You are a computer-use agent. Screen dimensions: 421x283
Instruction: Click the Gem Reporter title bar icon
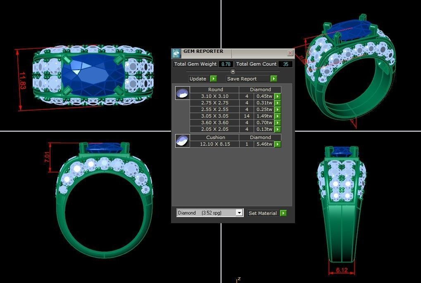click(x=176, y=53)
